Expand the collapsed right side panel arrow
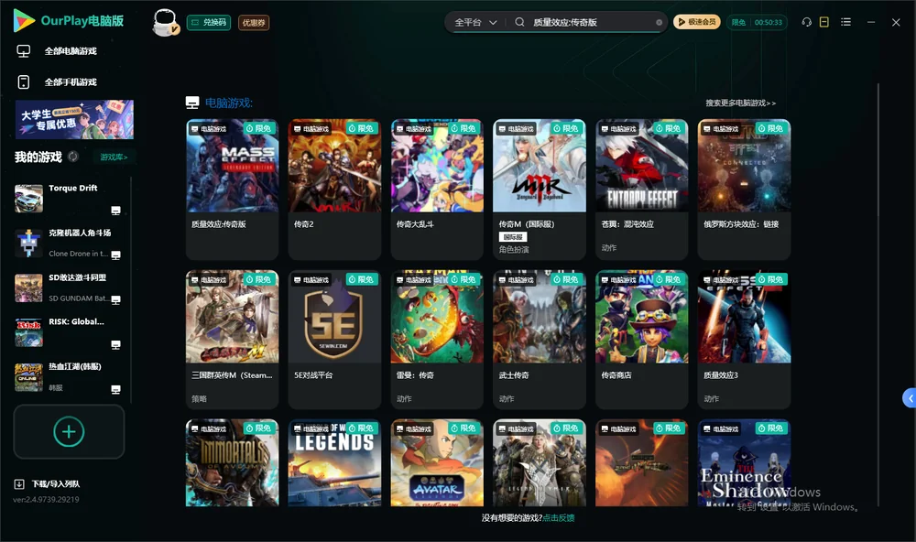The width and height of the screenshot is (916, 542). coord(910,398)
